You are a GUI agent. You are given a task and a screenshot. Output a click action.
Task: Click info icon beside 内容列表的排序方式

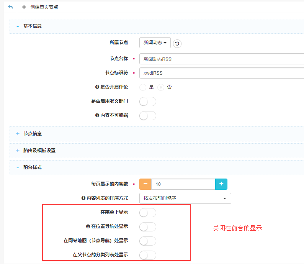pyautogui.click(x=83, y=198)
